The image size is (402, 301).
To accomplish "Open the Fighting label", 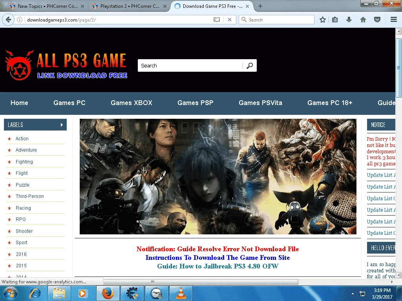I will pyautogui.click(x=24, y=162).
